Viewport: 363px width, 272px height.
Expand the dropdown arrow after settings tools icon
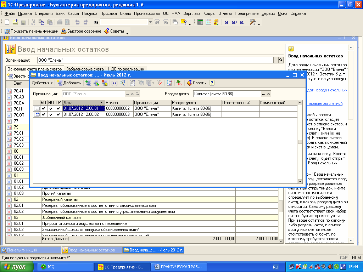tap(259, 24)
